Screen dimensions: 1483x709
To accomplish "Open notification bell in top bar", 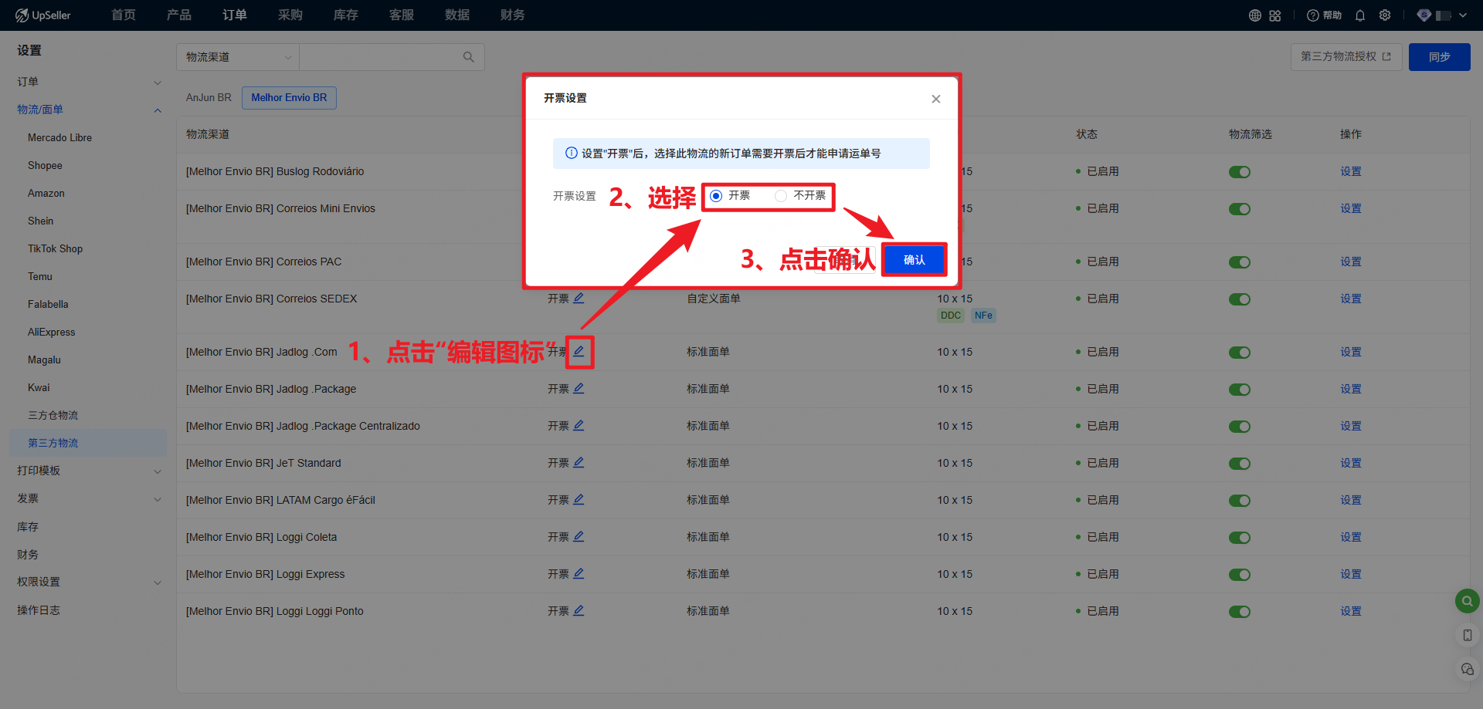I will tap(1360, 15).
